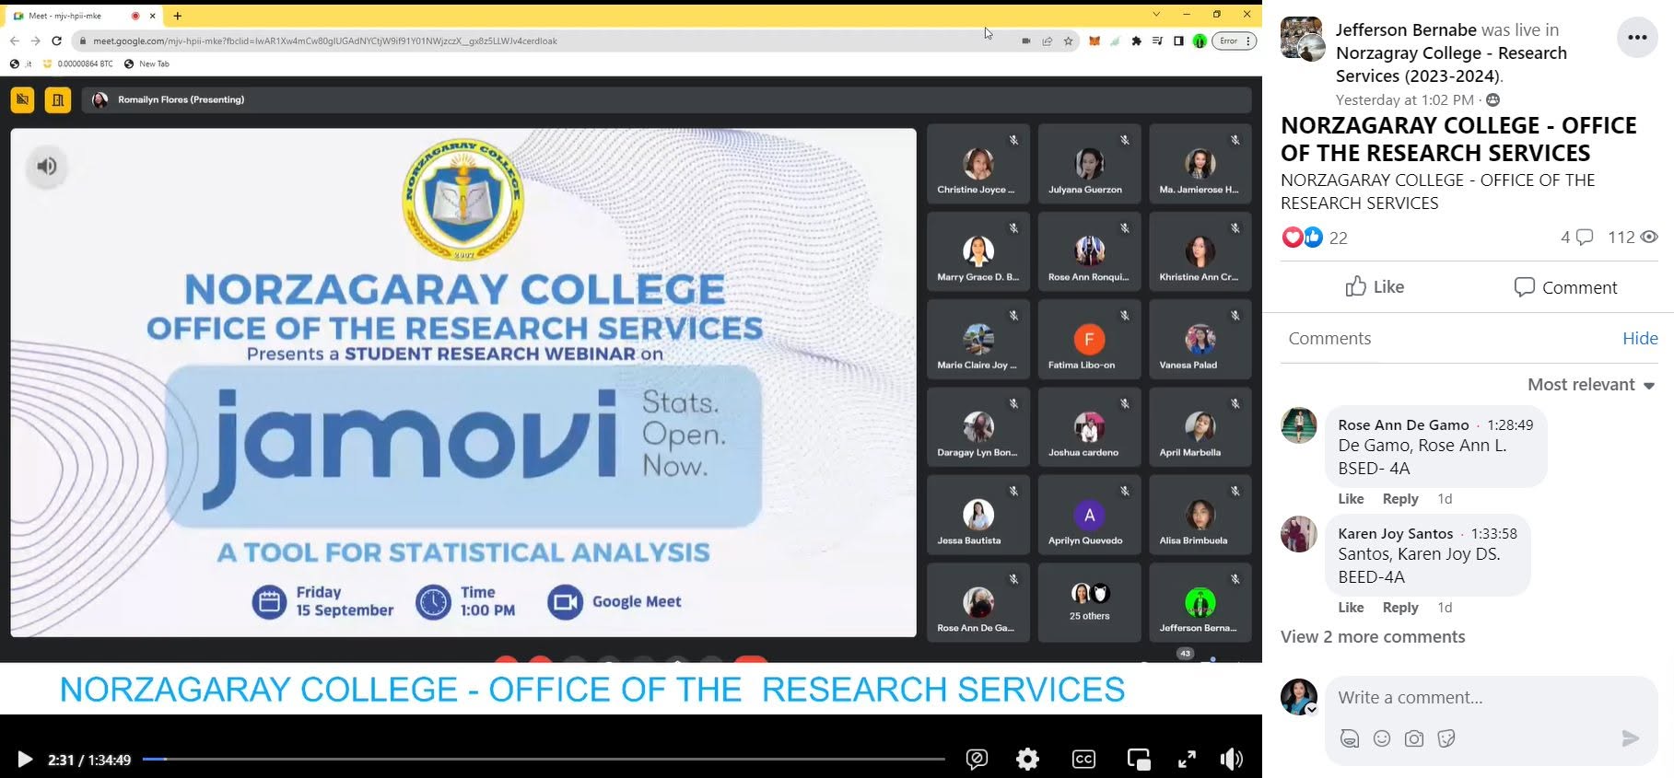This screenshot has height=778, width=1674.
Task: Open New Tab bookmark
Action: click(x=146, y=64)
